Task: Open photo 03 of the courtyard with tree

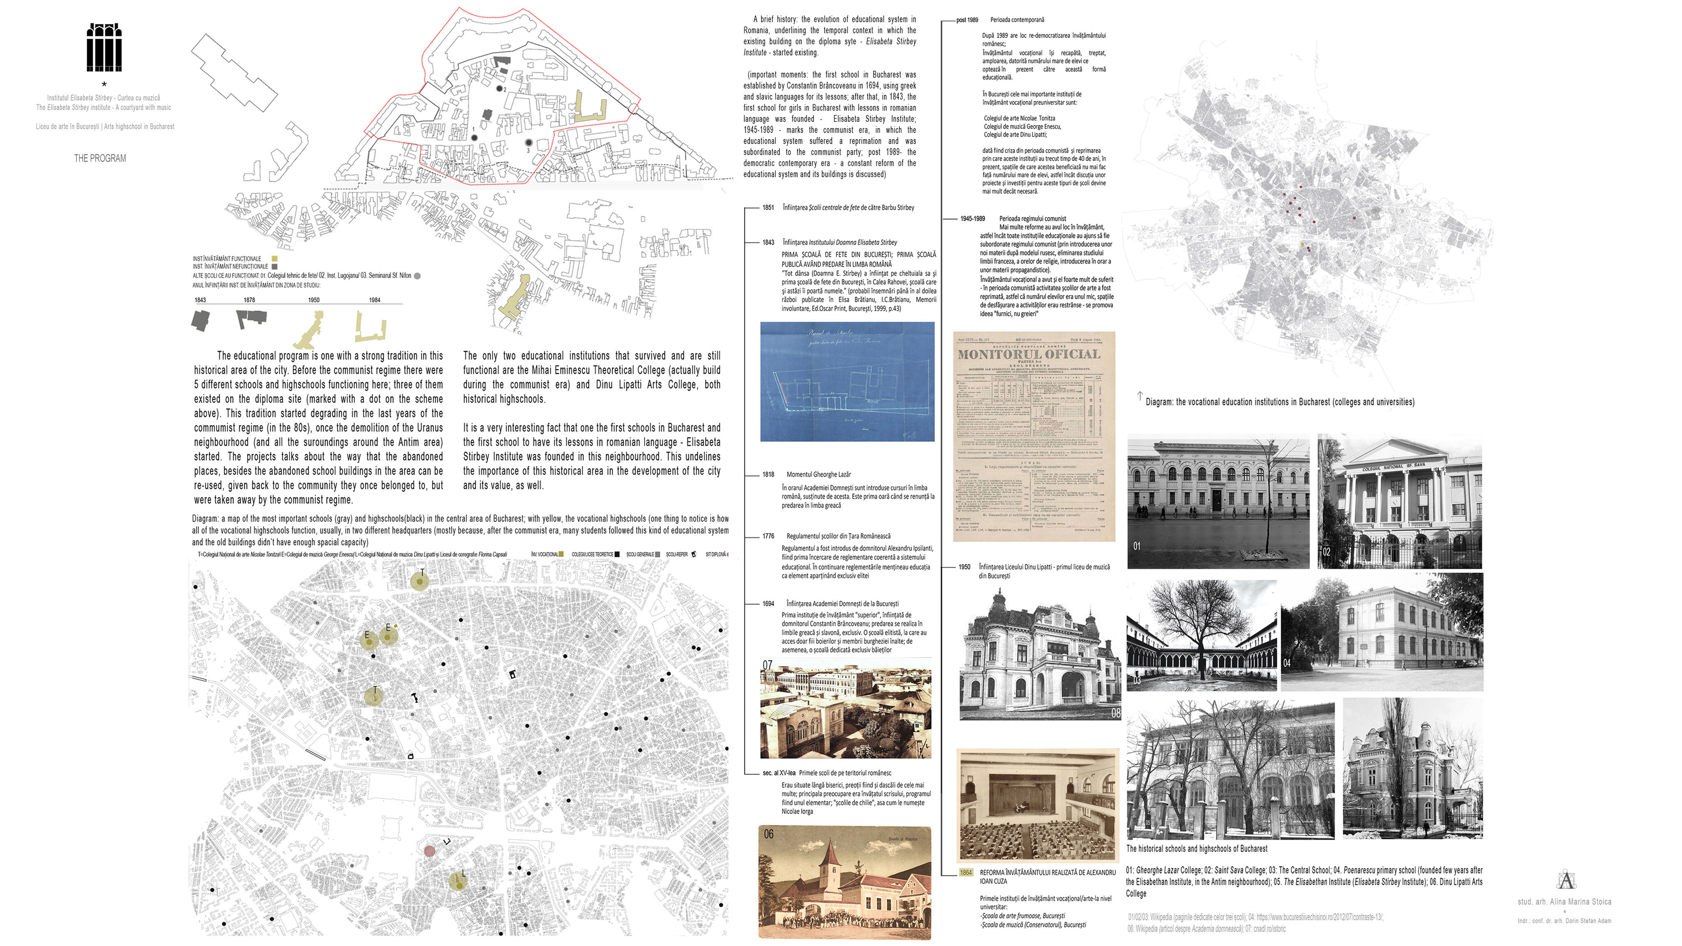Action: [1202, 635]
